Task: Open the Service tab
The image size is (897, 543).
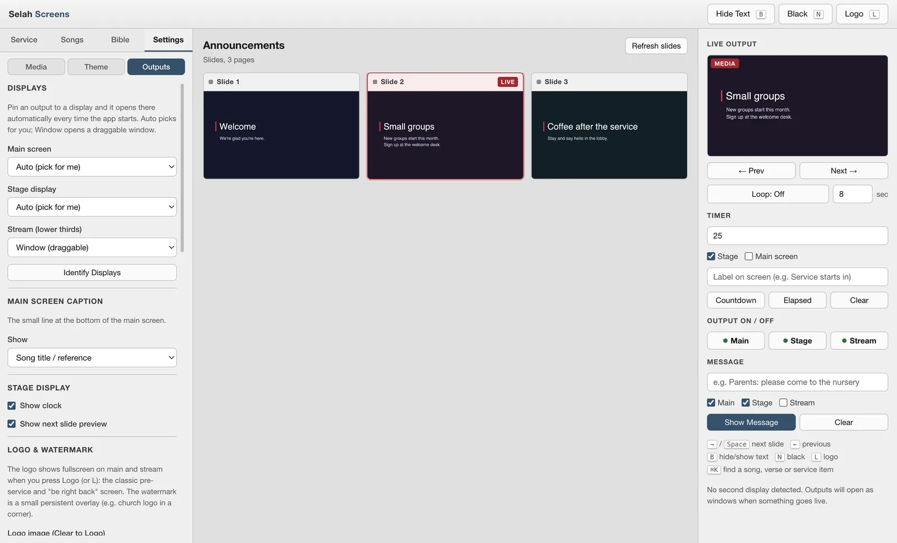Action: coord(24,40)
